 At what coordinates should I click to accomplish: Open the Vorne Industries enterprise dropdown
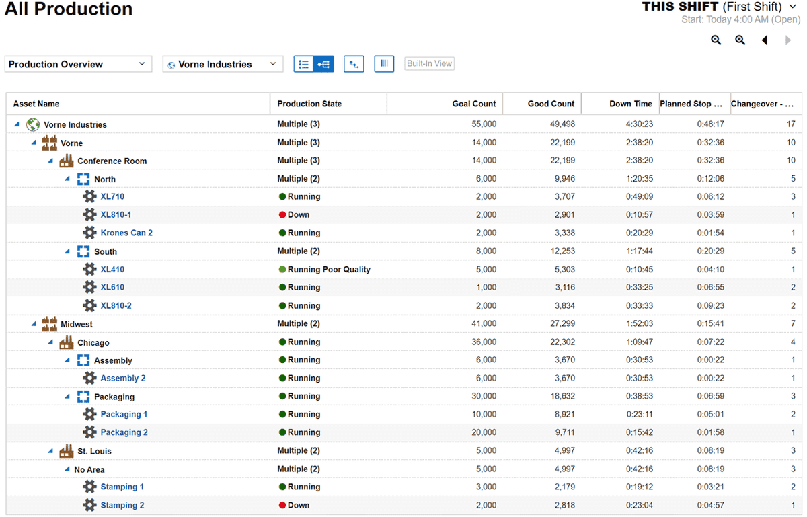[x=223, y=64]
